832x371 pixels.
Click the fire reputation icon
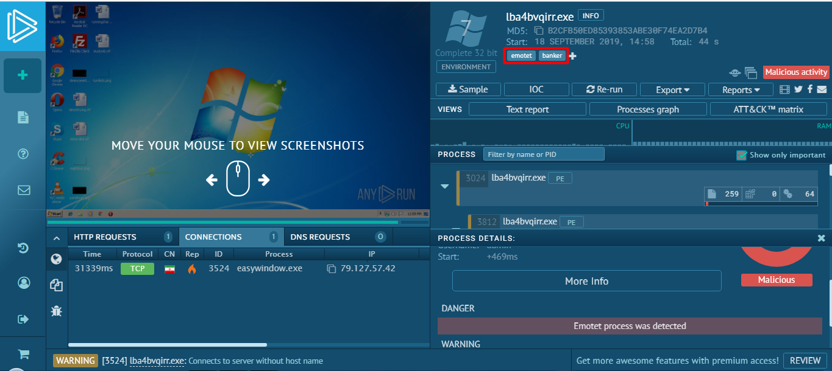[192, 268]
